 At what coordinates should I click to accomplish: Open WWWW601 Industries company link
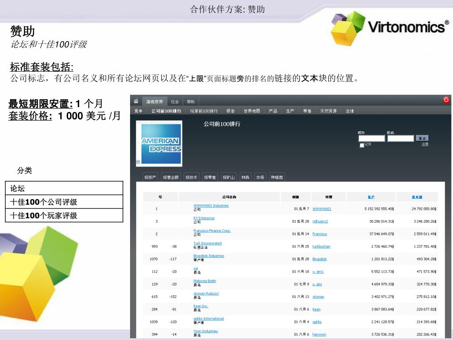pyautogui.click(x=211, y=205)
